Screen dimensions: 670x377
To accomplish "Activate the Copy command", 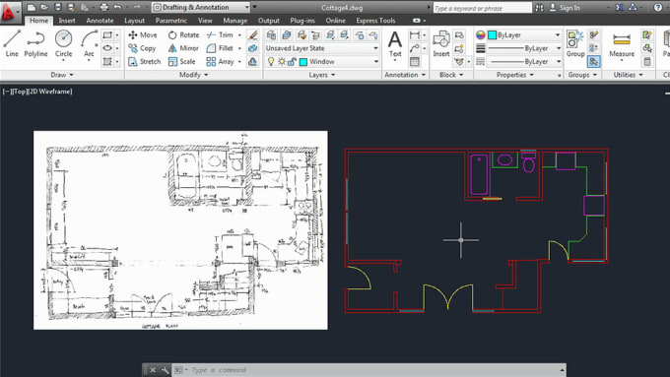I will point(142,48).
